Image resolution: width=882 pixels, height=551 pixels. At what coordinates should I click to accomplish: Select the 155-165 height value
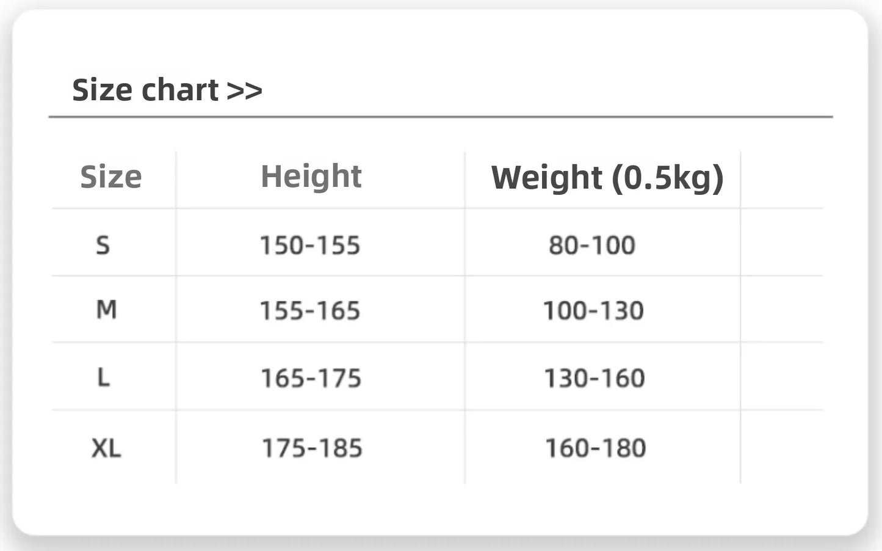point(310,310)
